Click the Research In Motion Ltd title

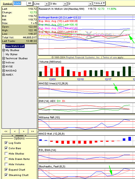coord(61,9)
